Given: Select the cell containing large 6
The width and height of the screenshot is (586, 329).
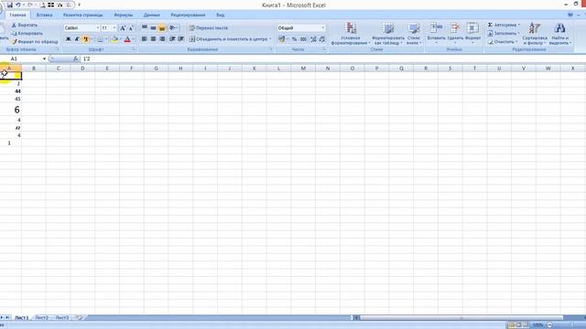Looking at the screenshot, I should tap(11, 110).
